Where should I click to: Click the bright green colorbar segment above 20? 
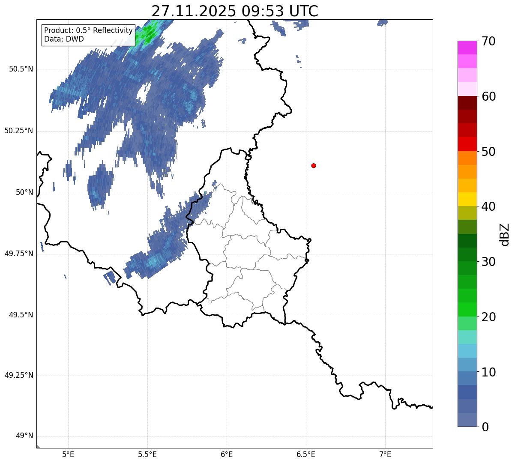(467, 310)
